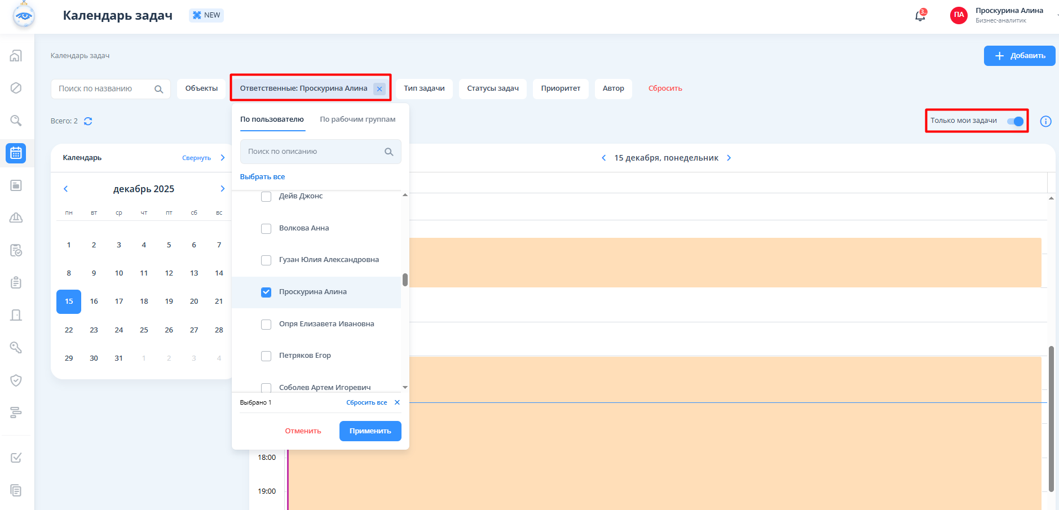
Task: Open the Статусы задач filter dropdown
Action: click(x=492, y=88)
